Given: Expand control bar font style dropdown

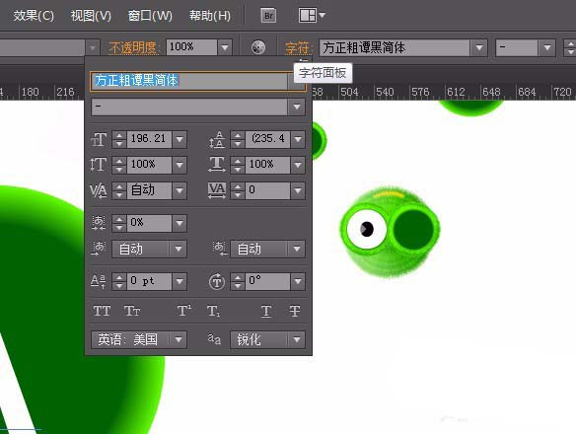Looking at the screenshot, I should tap(547, 47).
